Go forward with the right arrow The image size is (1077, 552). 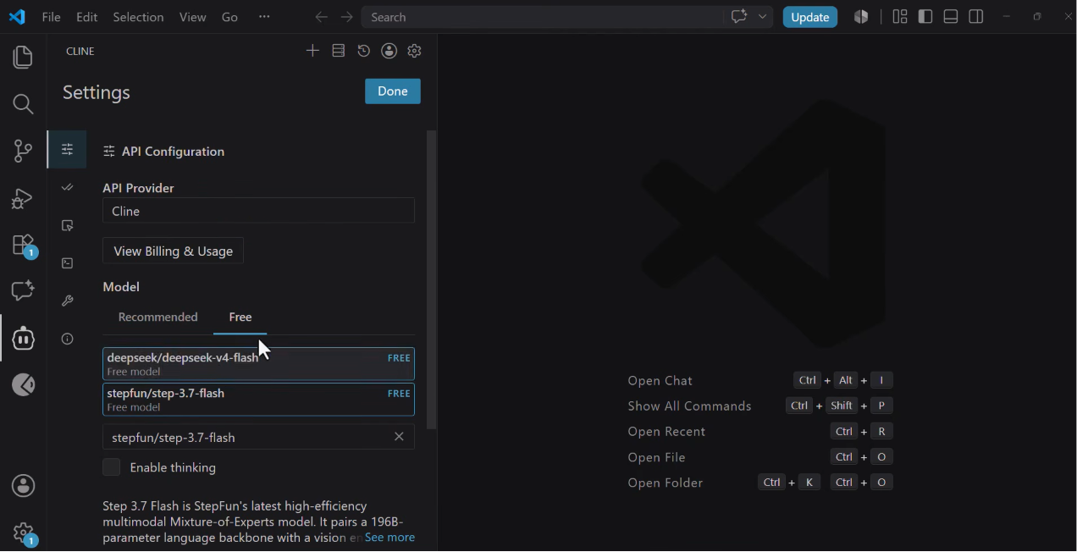tap(346, 17)
